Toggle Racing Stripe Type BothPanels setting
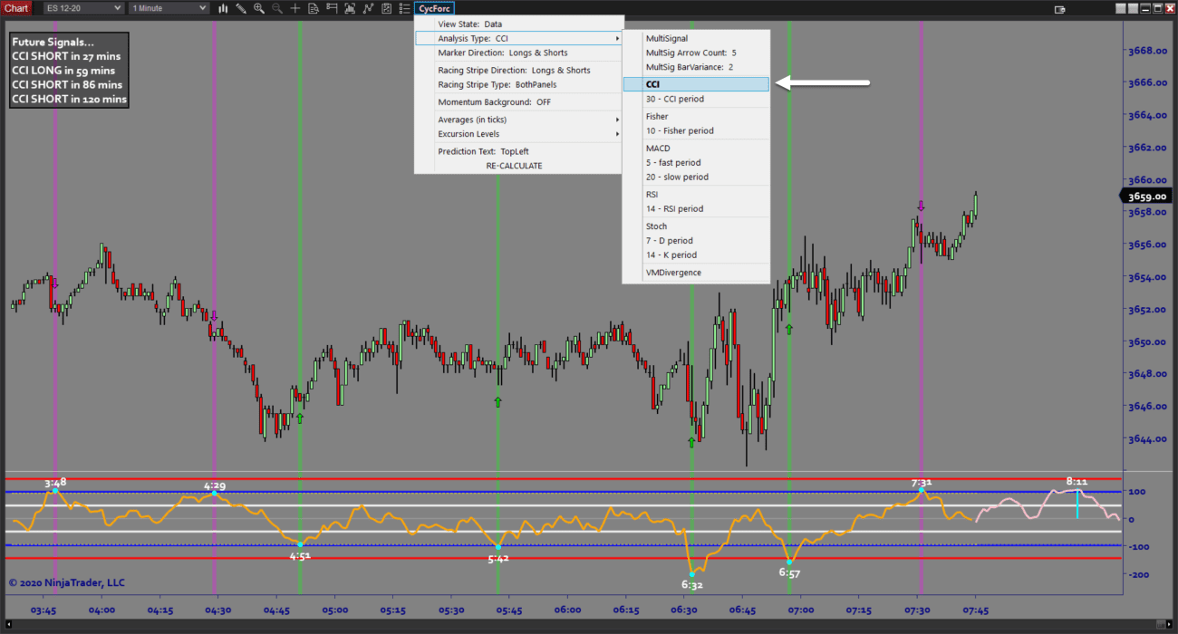1178x634 pixels. 497,85
